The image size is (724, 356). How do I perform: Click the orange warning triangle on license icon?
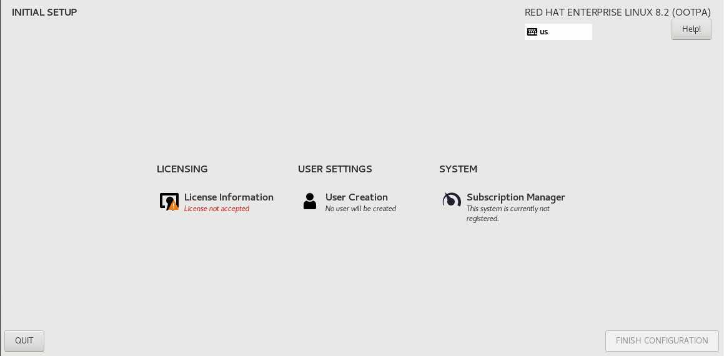tap(174, 205)
